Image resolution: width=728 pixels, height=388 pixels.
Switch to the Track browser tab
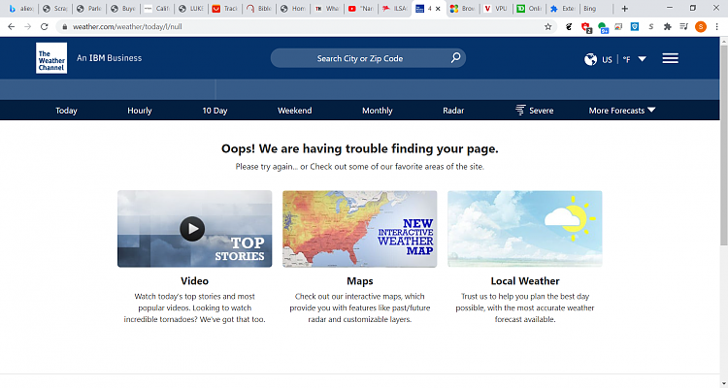tap(225, 9)
